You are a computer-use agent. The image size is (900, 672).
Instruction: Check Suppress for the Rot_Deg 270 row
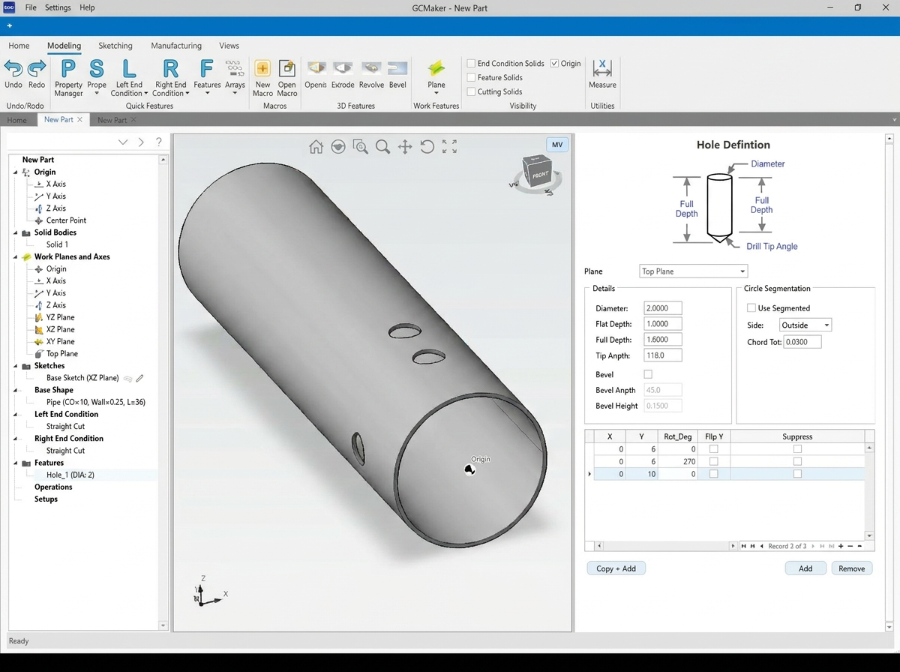coord(797,461)
